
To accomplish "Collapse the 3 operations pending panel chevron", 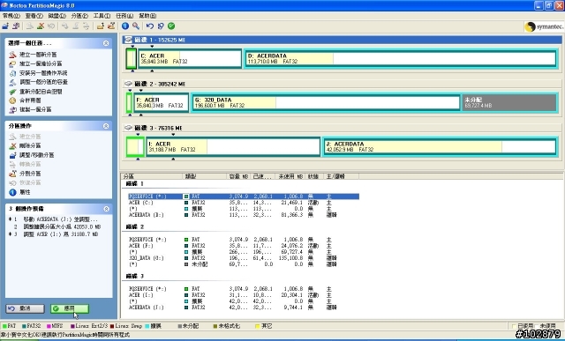I will pyautogui.click(x=106, y=209).
